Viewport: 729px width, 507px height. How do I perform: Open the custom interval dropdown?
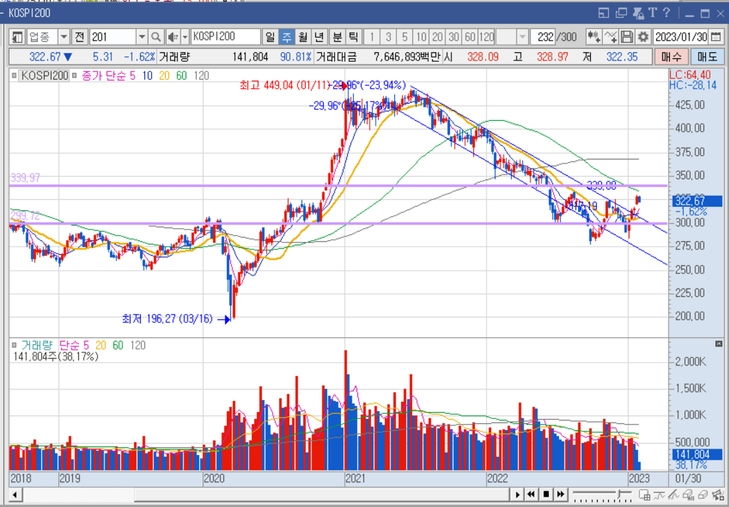[x=523, y=36]
